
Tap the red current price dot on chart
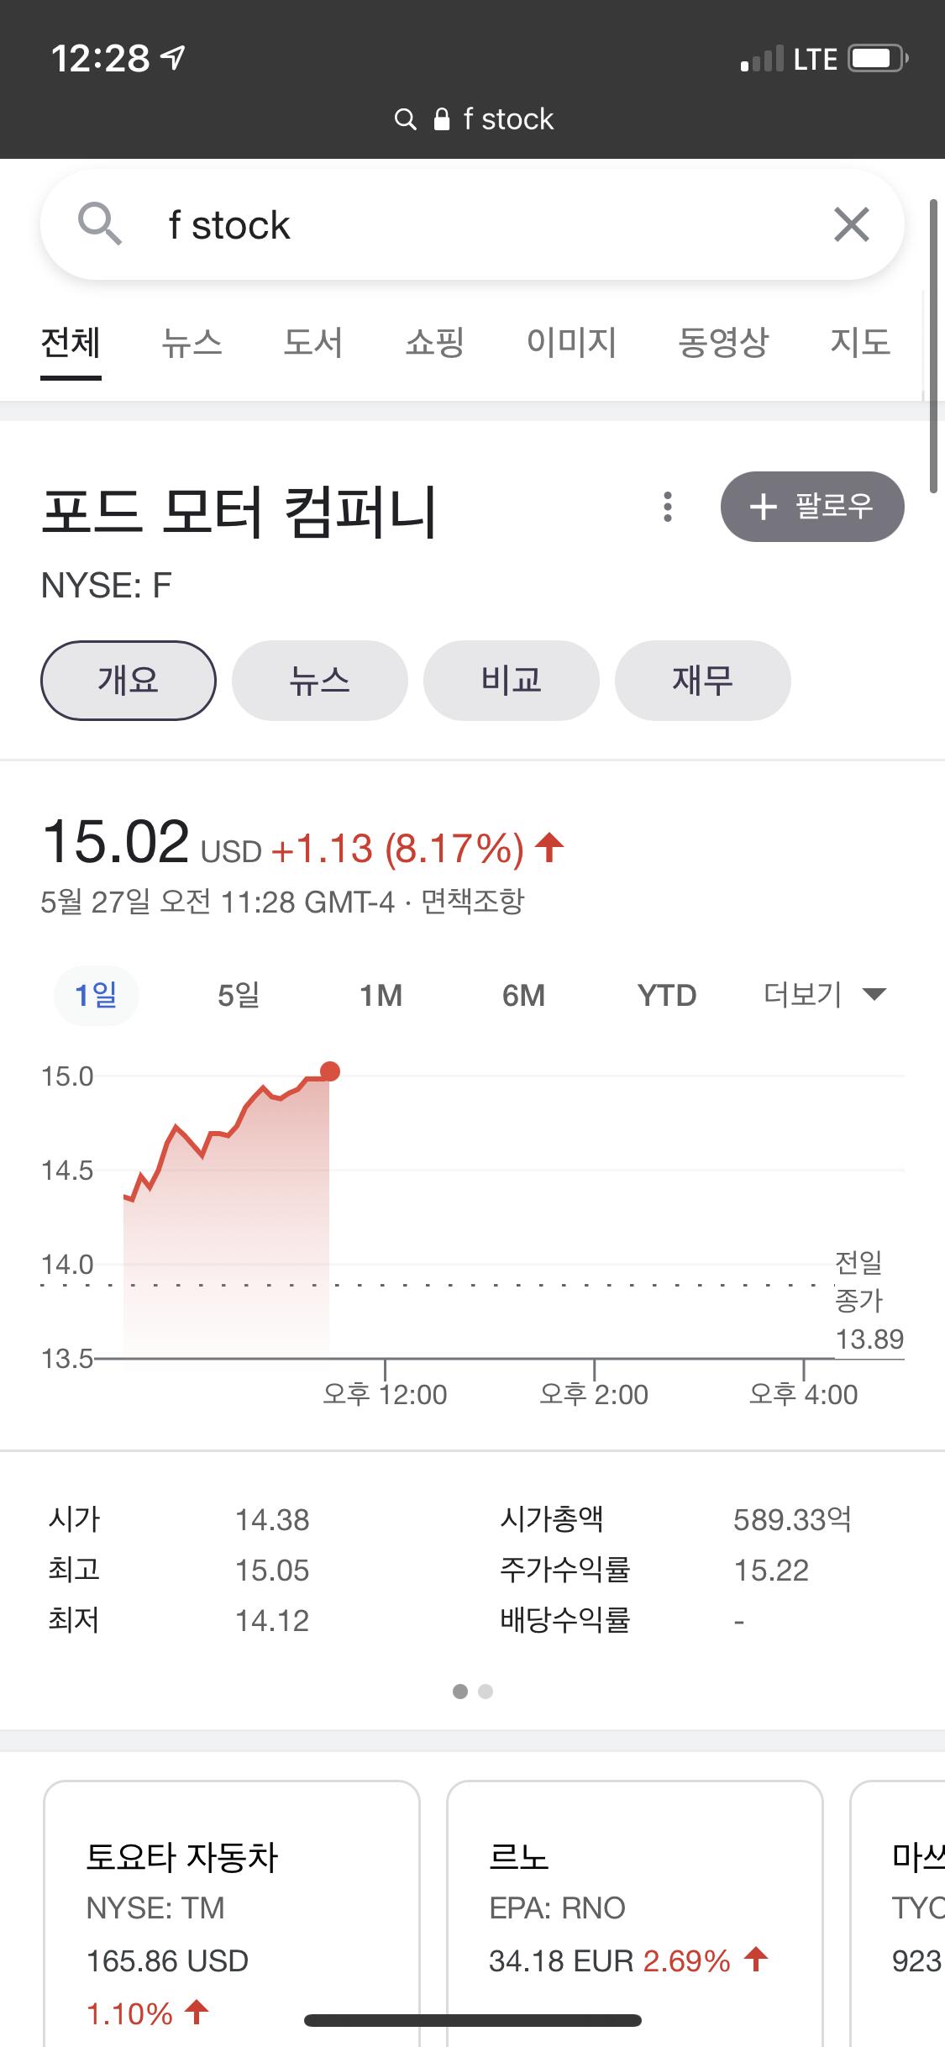point(330,1071)
